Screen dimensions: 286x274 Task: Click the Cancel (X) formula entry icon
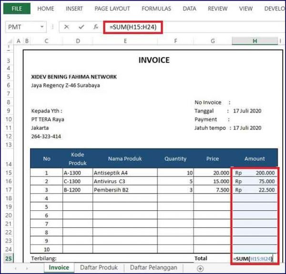point(66,27)
